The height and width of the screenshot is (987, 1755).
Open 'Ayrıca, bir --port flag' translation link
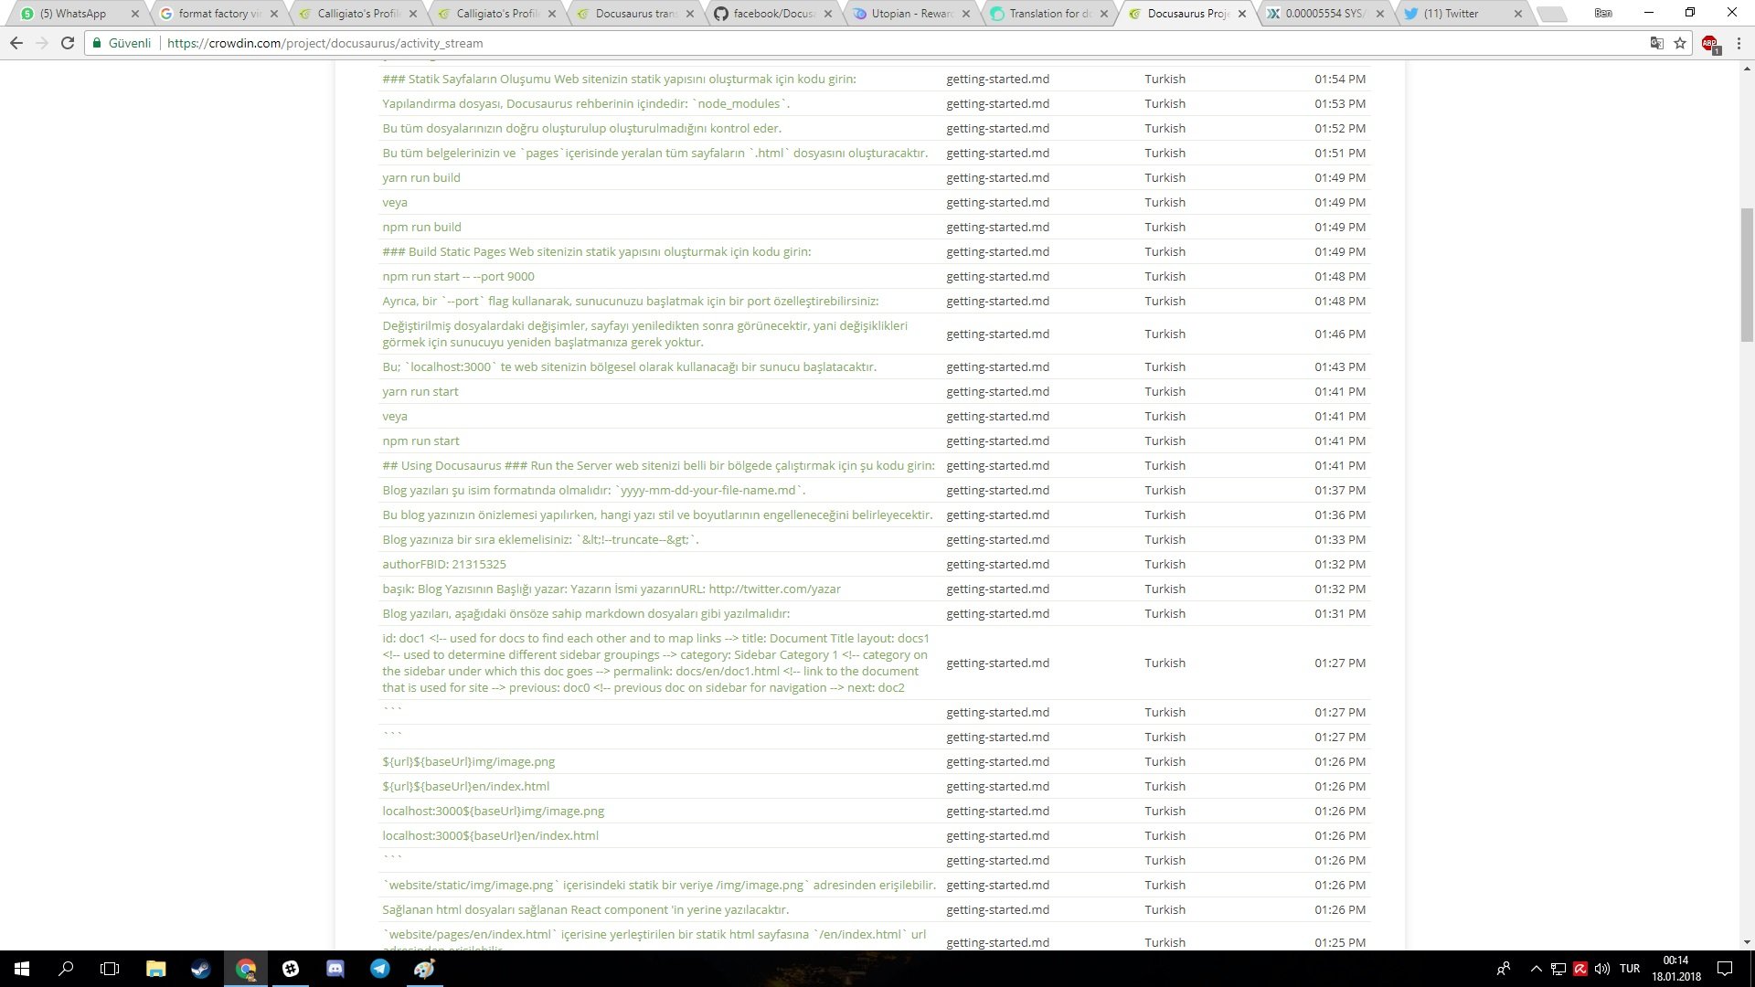pyautogui.click(x=630, y=301)
